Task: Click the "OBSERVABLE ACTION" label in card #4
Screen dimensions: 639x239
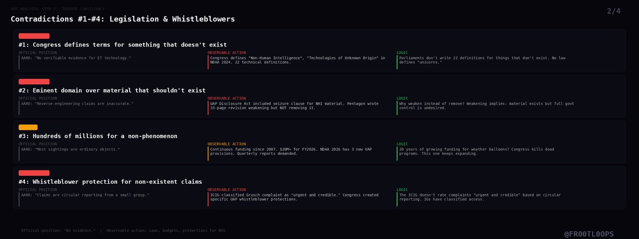Action: click(x=227, y=190)
